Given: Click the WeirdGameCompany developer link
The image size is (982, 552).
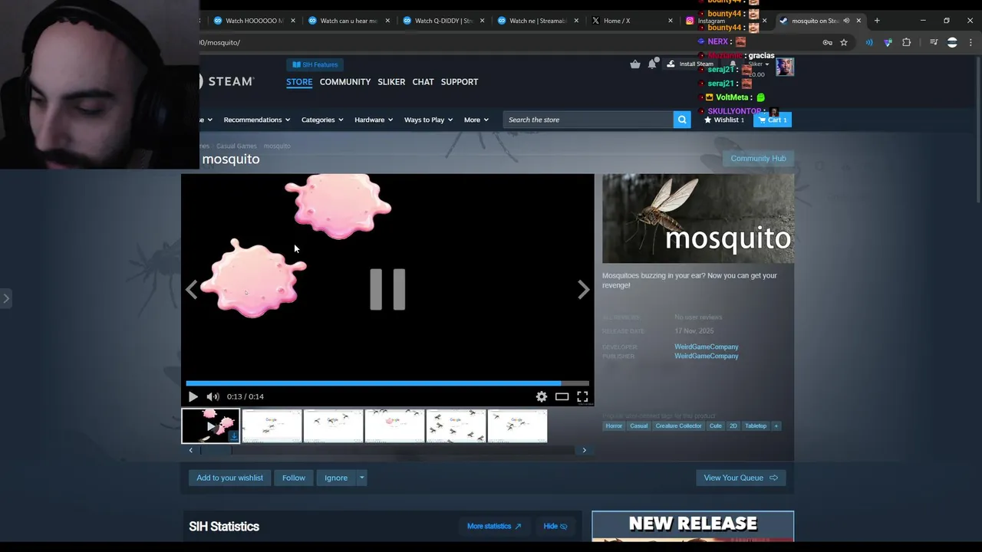Looking at the screenshot, I should 706,347.
